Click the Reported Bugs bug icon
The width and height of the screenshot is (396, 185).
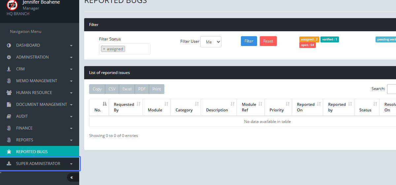click(x=9, y=152)
